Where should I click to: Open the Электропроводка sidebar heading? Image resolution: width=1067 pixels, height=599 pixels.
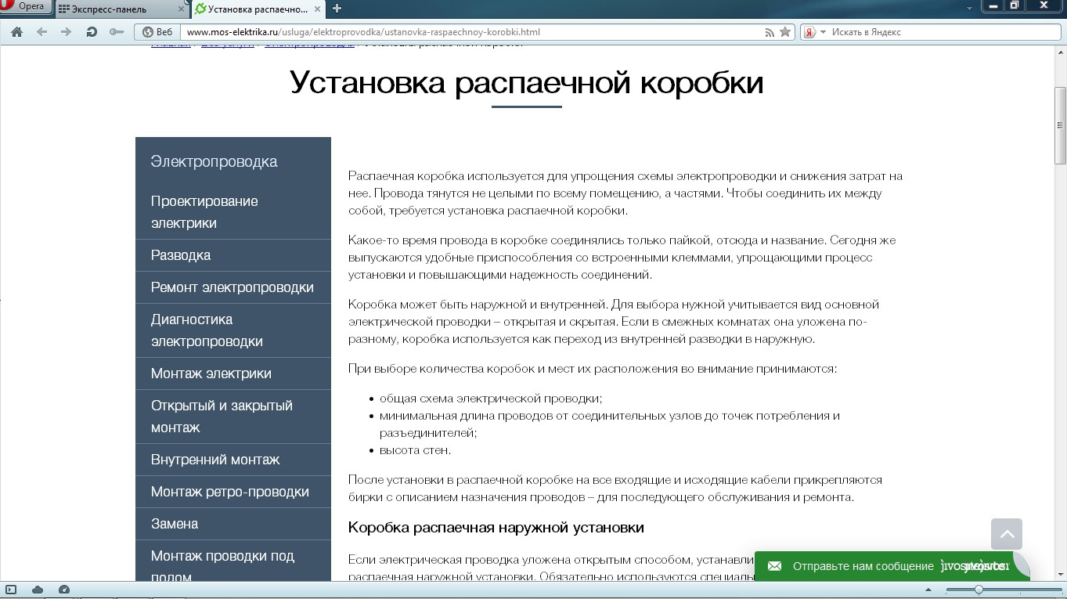214,161
